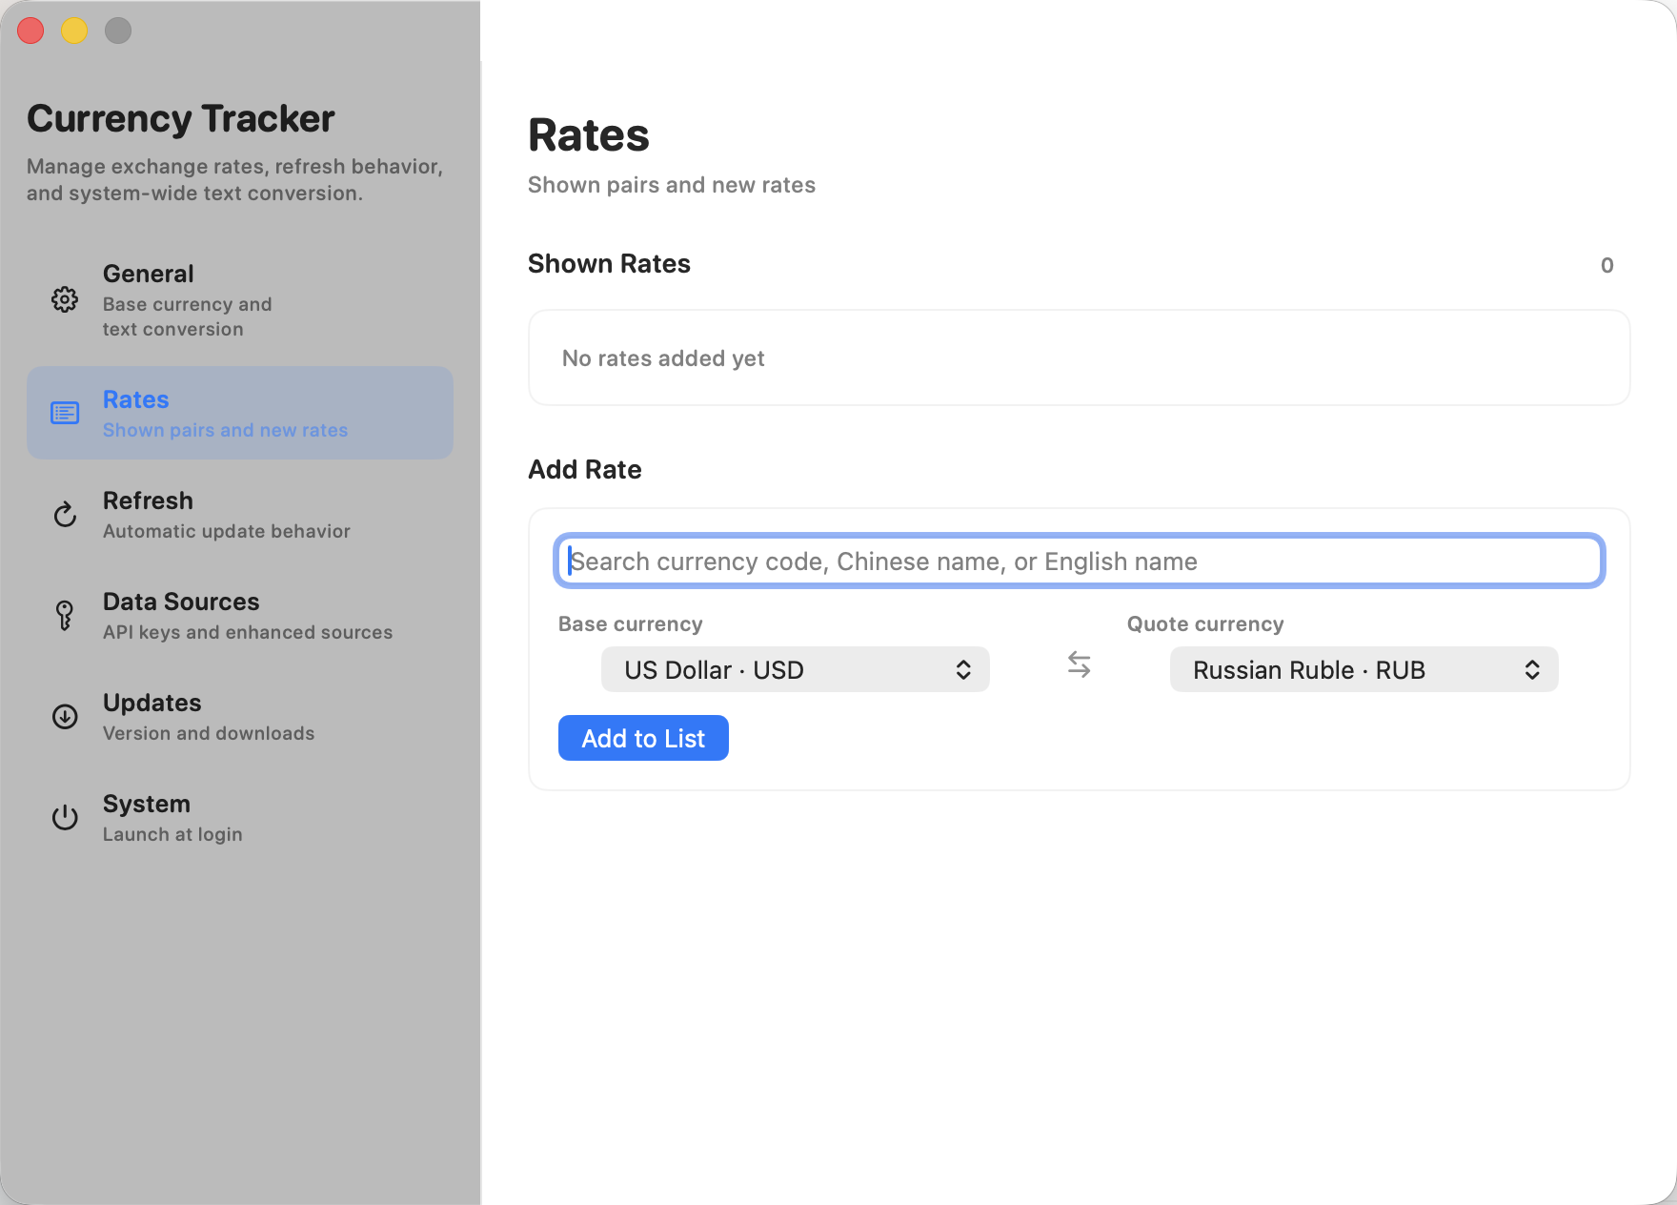Select the Data Sources key icon

(64, 615)
